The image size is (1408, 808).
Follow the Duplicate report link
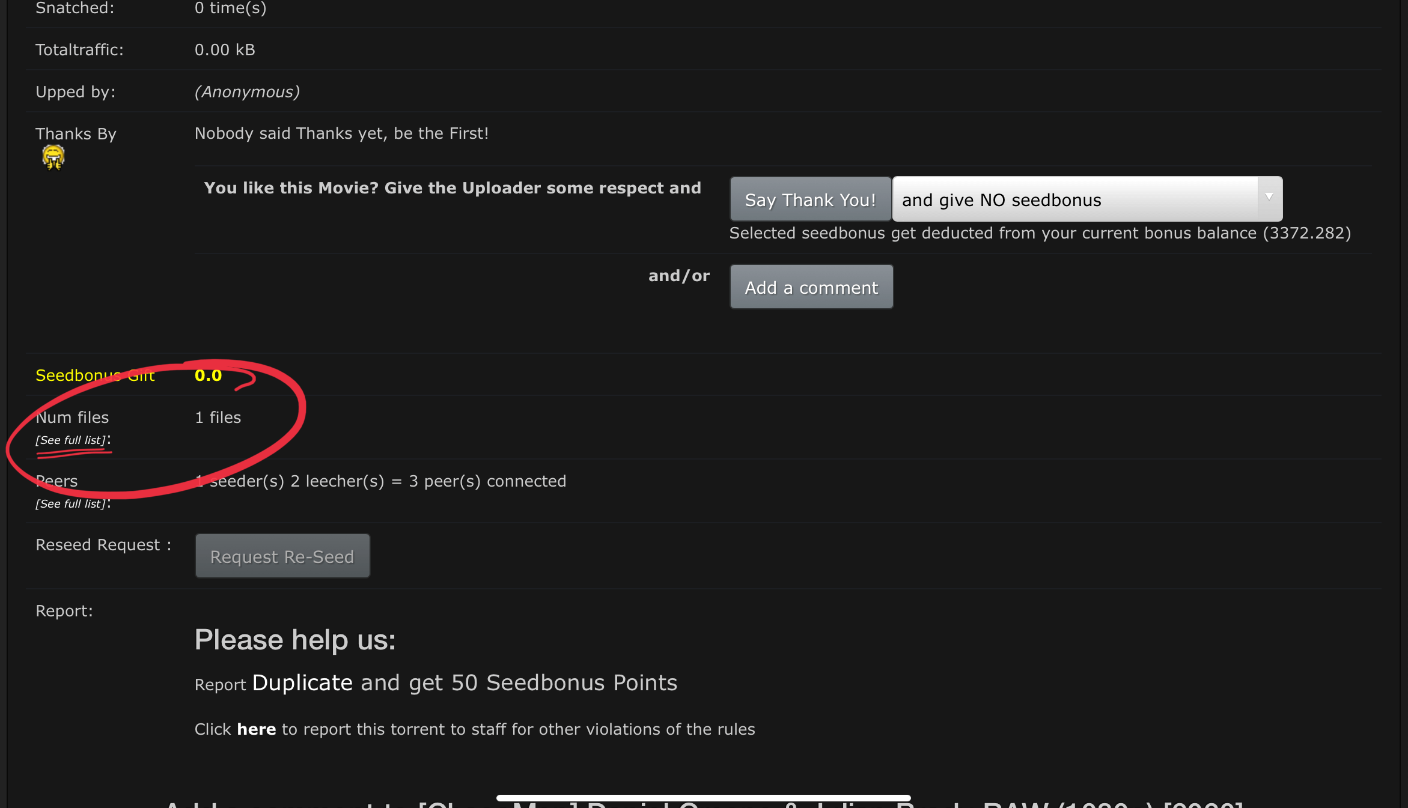(x=302, y=683)
